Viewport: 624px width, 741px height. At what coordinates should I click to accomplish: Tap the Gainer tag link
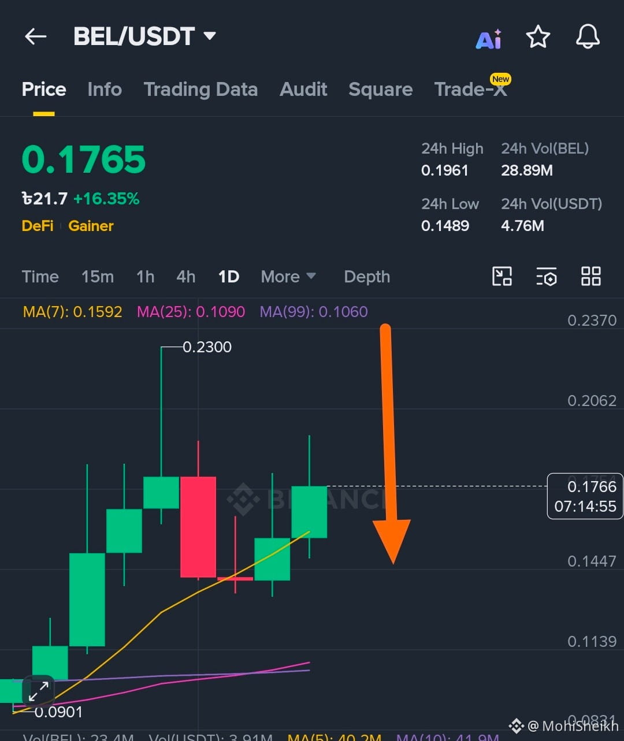pyautogui.click(x=91, y=226)
